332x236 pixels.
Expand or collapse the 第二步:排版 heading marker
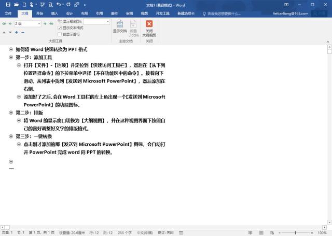[11, 113]
